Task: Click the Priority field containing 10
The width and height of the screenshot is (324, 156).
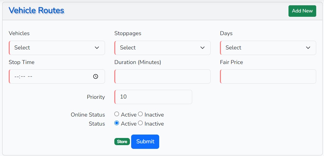Action: tap(153, 97)
